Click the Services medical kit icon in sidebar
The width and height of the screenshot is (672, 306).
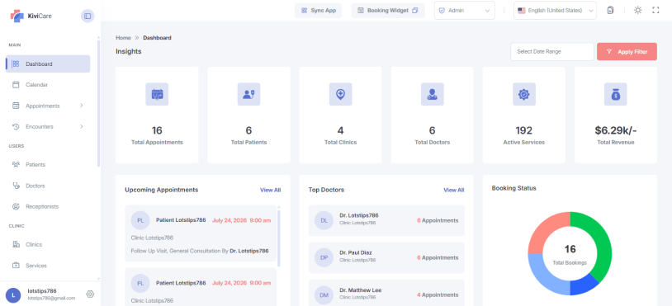(16, 266)
